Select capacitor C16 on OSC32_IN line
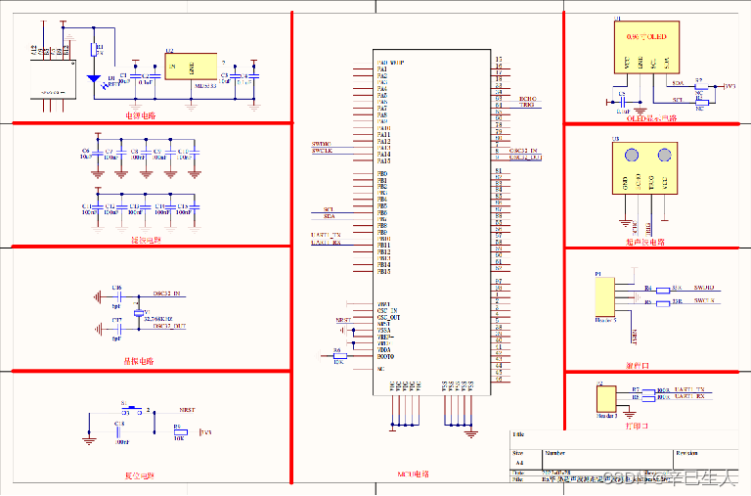 (x=119, y=297)
